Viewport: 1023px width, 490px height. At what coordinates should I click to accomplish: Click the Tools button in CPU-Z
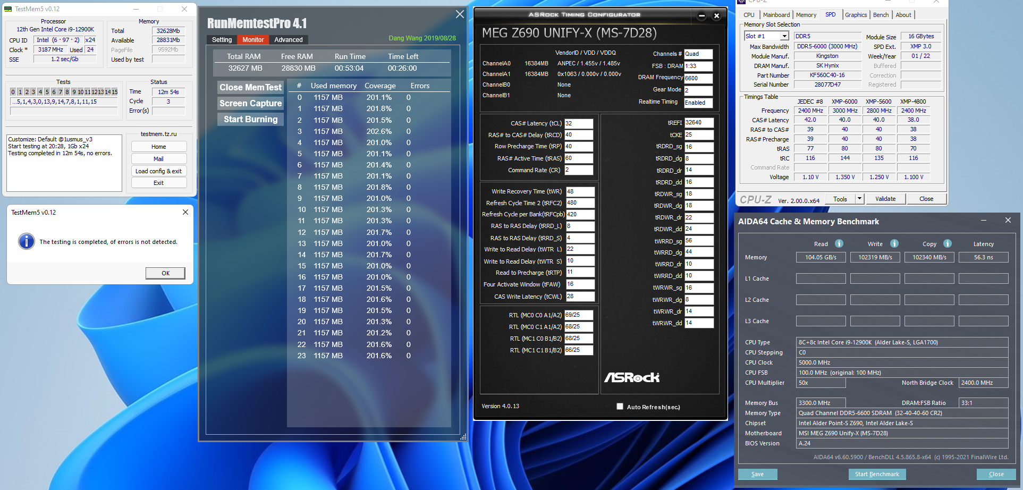pyautogui.click(x=840, y=199)
